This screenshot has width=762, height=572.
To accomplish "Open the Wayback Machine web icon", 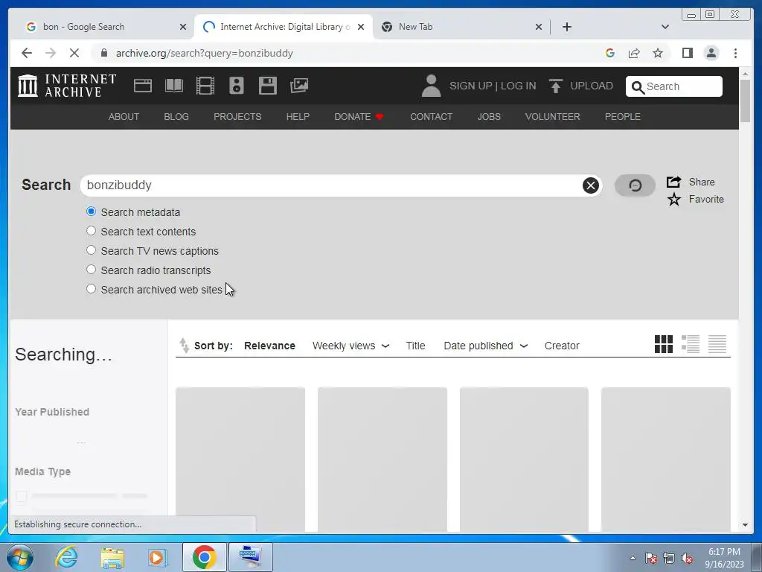I will (143, 86).
